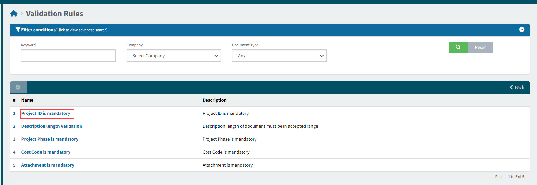Click the Filter conditions header text

click(38, 30)
